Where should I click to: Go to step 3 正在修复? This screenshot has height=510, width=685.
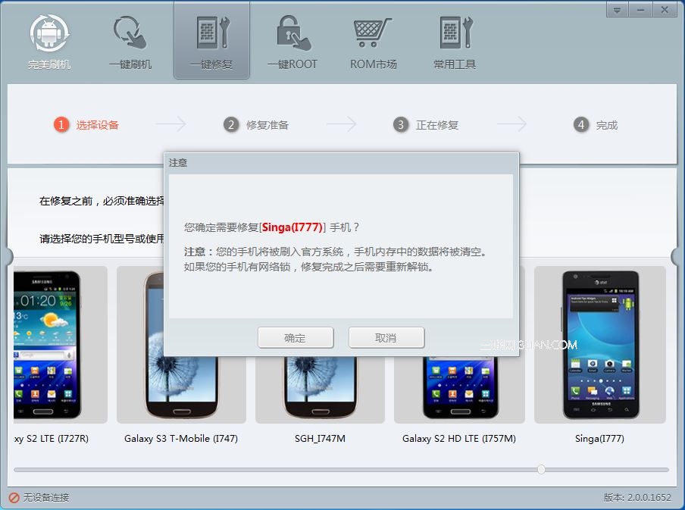point(426,125)
